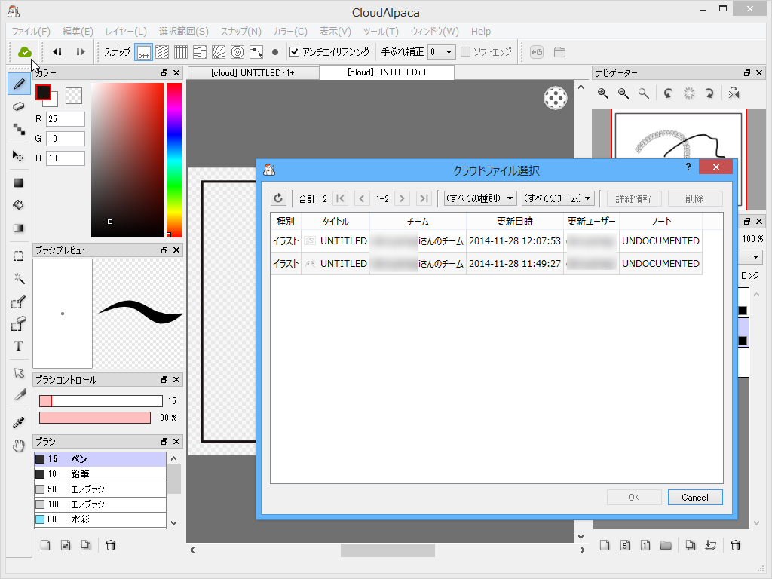Adjust the brush size slider
This screenshot has height=579, width=772.
click(x=101, y=401)
